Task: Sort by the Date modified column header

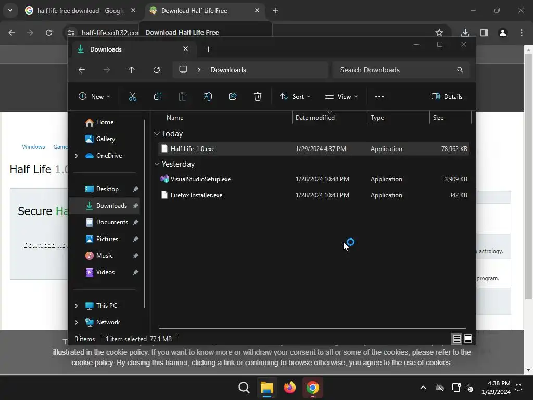Action: [x=315, y=118]
